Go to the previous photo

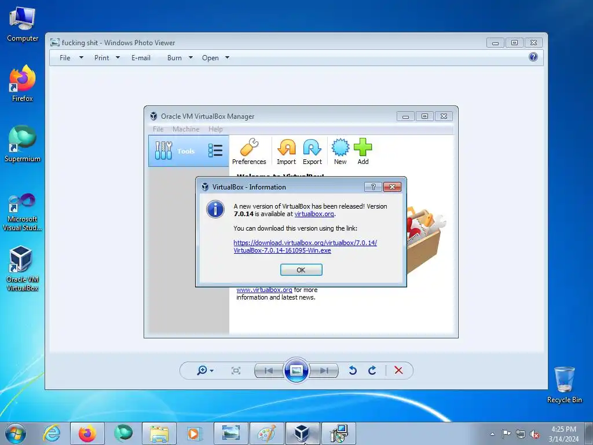click(269, 370)
